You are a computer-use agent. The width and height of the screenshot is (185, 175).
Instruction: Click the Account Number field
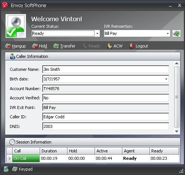pos(106,89)
